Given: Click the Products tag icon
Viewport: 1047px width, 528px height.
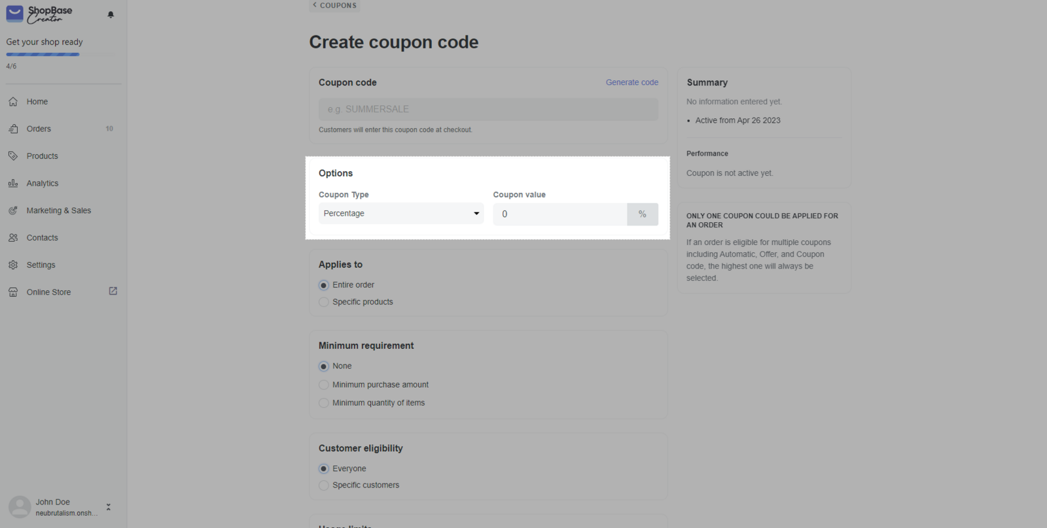Looking at the screenshot, I should 13,156.
